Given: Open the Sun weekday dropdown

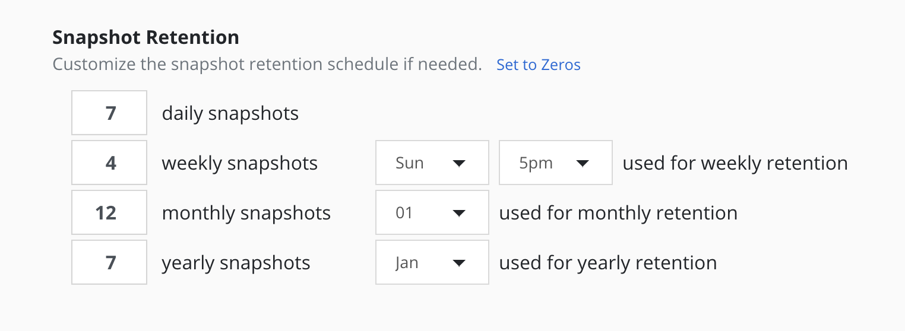Looking at the screenshot, I should 432,163.
